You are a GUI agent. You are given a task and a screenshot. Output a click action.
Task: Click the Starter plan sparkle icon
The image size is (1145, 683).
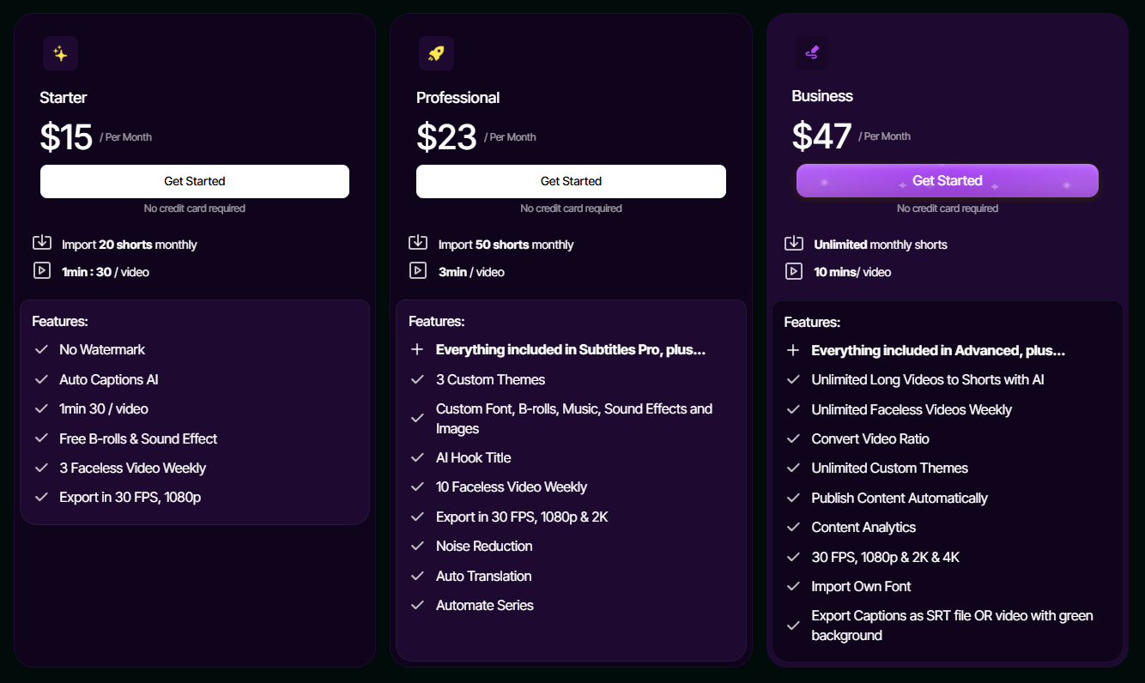tap(60, 53)
